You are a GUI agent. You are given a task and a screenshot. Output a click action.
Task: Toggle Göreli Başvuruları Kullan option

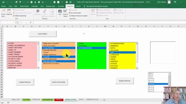[x=22, y=13]
